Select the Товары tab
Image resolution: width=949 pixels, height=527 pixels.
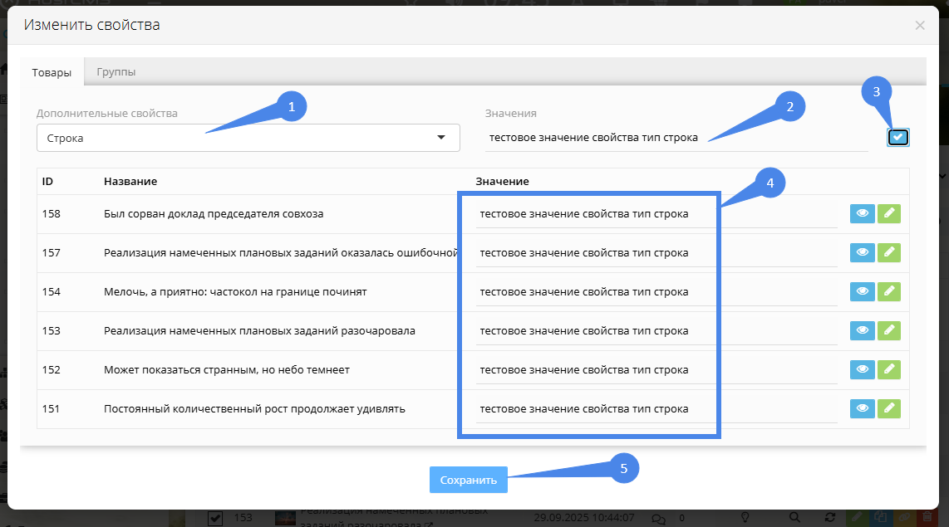click(52, 72)
